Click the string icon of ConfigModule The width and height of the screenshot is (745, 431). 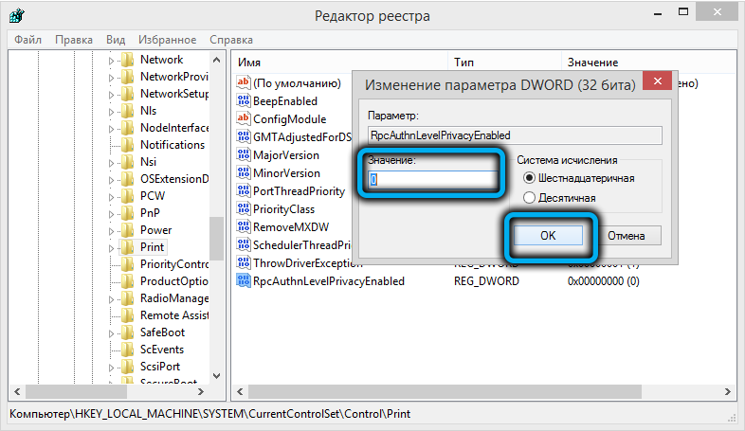(x=244, y=118)
